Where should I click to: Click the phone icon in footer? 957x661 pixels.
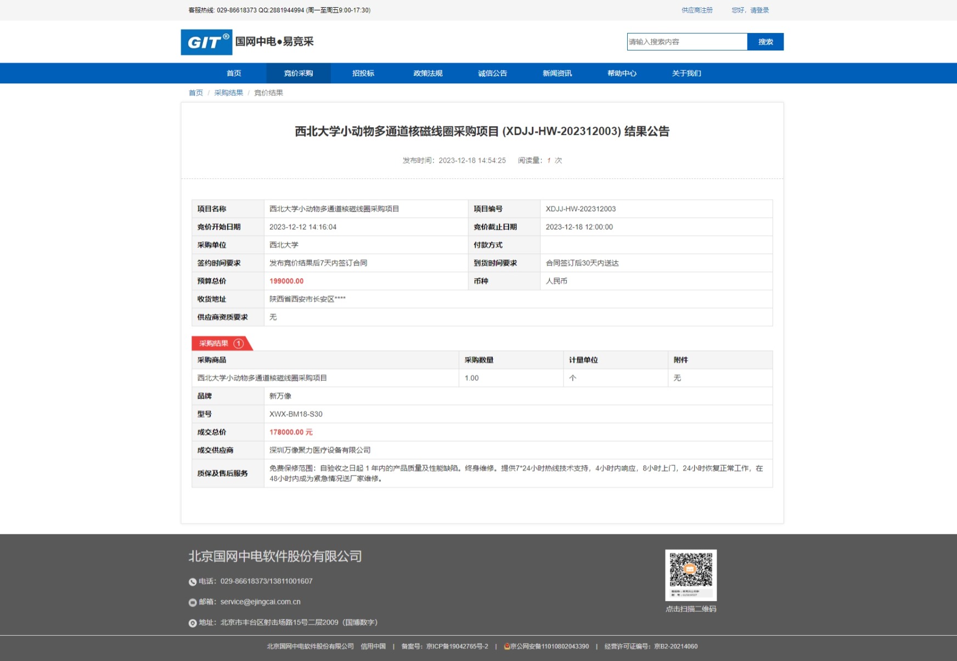point(193,582)
